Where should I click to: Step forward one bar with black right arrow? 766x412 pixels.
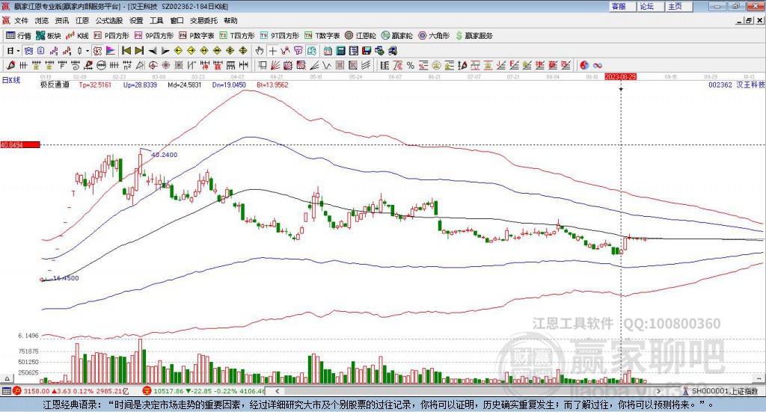coord(165,51)
